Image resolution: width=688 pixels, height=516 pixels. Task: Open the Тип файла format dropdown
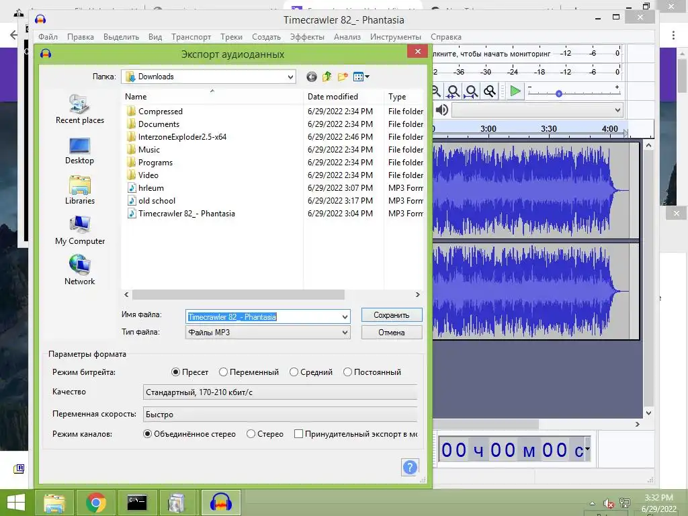click(268, 333)
